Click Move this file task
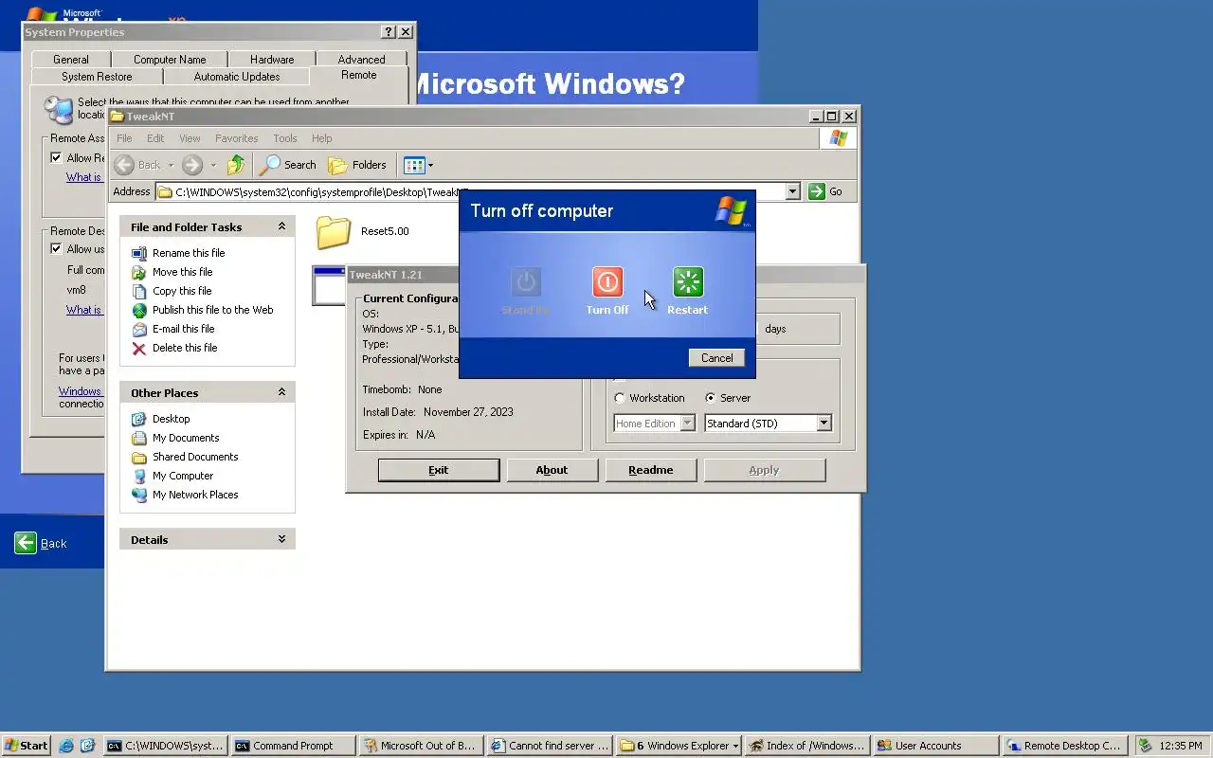Image resolution: width=1213 pixels, height=758 pixels. [x=182, y=272]
